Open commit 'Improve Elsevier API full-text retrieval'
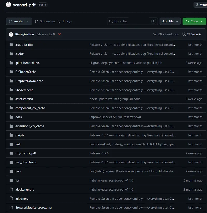 (115, 117)
